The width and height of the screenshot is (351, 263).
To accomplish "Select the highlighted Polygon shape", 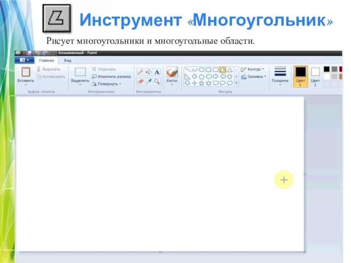I will click(223, 70).
